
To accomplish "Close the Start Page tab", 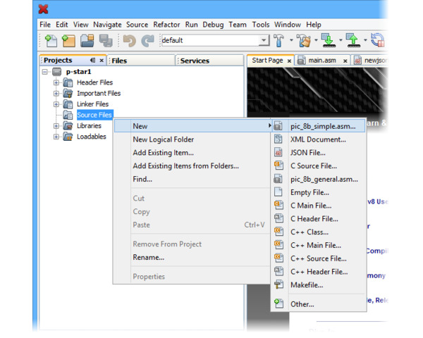I will click(288, 61).
